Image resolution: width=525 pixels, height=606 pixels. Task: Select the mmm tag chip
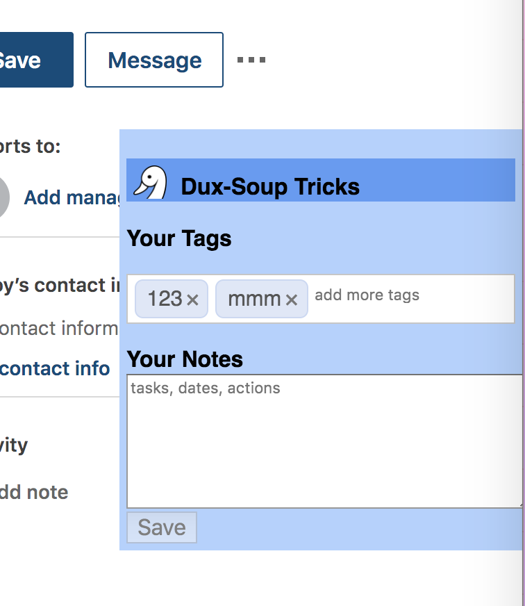[x=262, y=299]
